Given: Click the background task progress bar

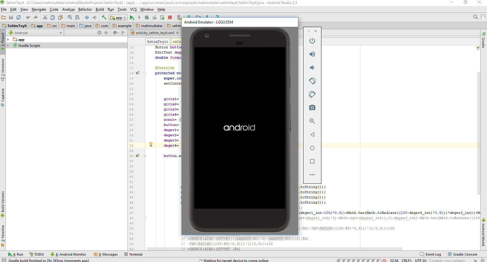Looking at the screenshot, I should click(359, 260).
